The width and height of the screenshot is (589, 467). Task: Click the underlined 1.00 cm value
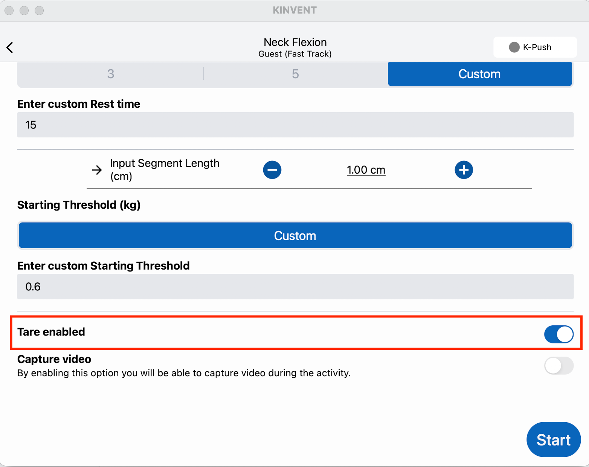pos(366,170)
